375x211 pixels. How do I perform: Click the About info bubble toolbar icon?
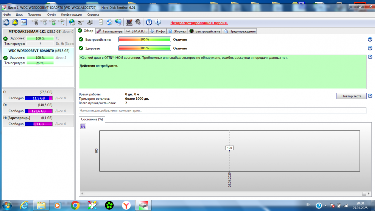(x=158, y=22)
